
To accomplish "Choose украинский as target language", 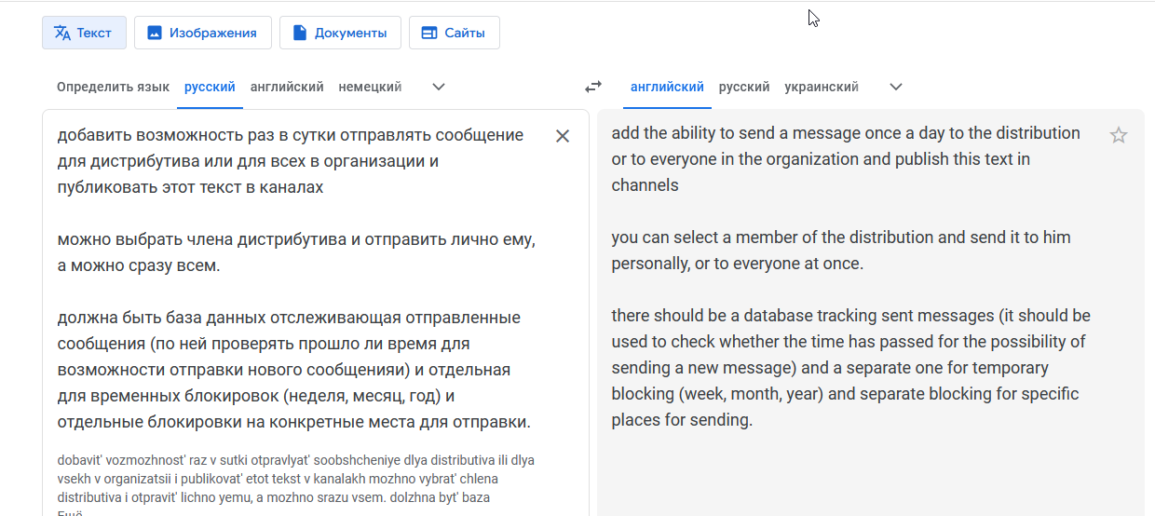I will [821, 87].
